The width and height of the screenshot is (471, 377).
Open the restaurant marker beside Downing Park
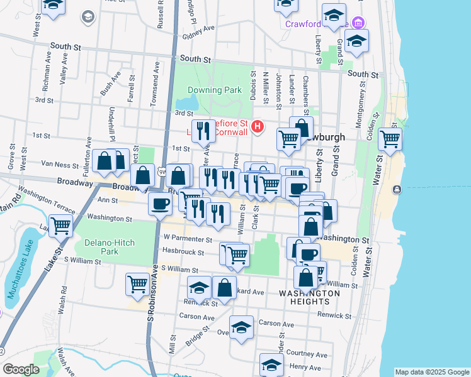(203, 131)
